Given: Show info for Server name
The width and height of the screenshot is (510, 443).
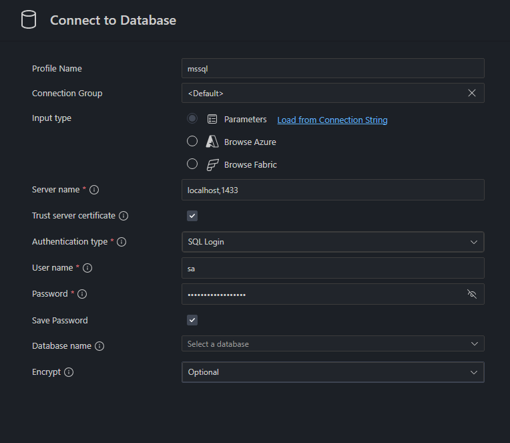Looking at the screenshot, I should click(x=94, y=190).
